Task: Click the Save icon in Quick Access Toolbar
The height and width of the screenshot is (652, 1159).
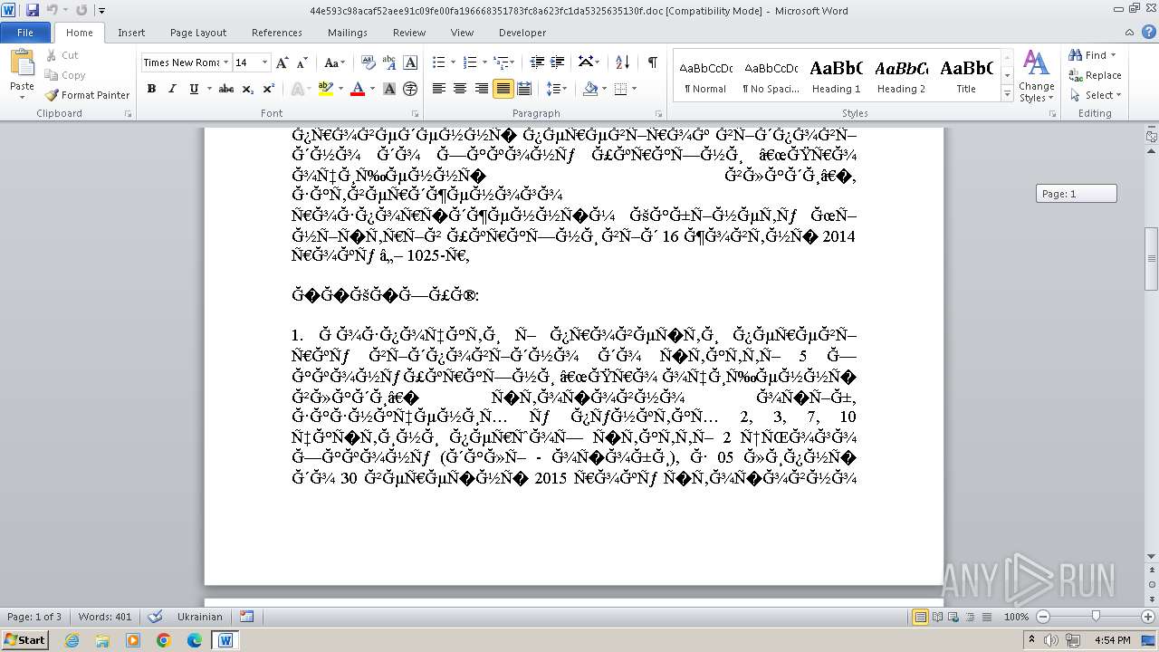Action: pyautogui.click(x=33, y=10)
